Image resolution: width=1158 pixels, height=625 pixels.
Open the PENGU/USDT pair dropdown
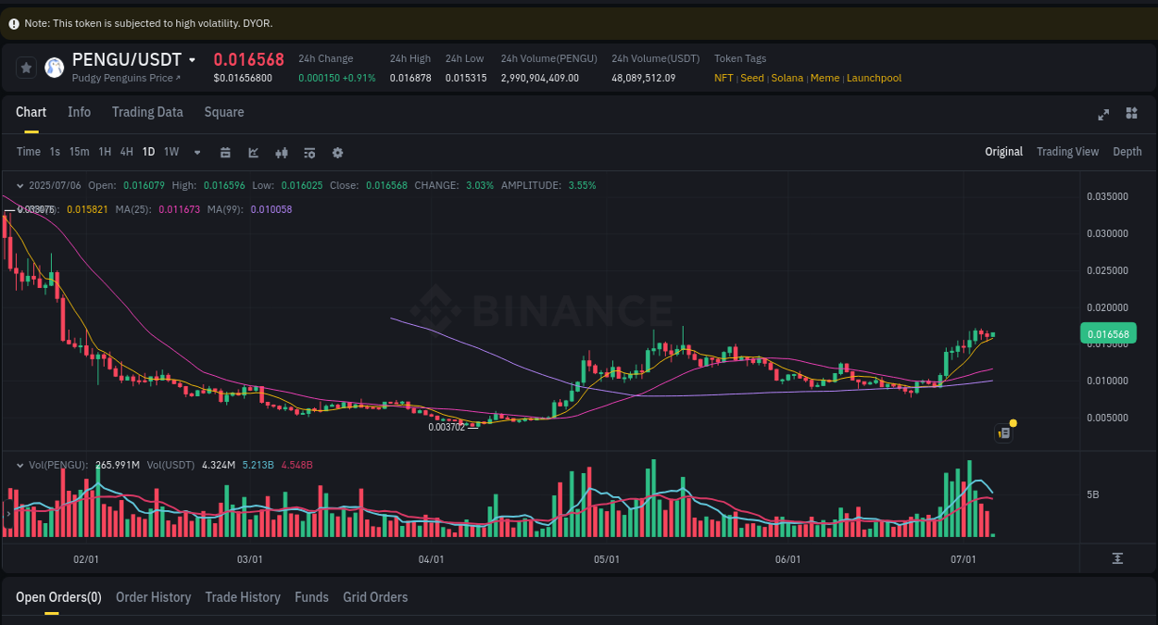[x=190, y=59]
